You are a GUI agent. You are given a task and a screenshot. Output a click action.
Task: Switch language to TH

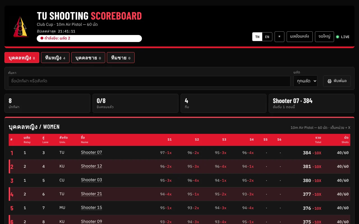coord(257,37)
